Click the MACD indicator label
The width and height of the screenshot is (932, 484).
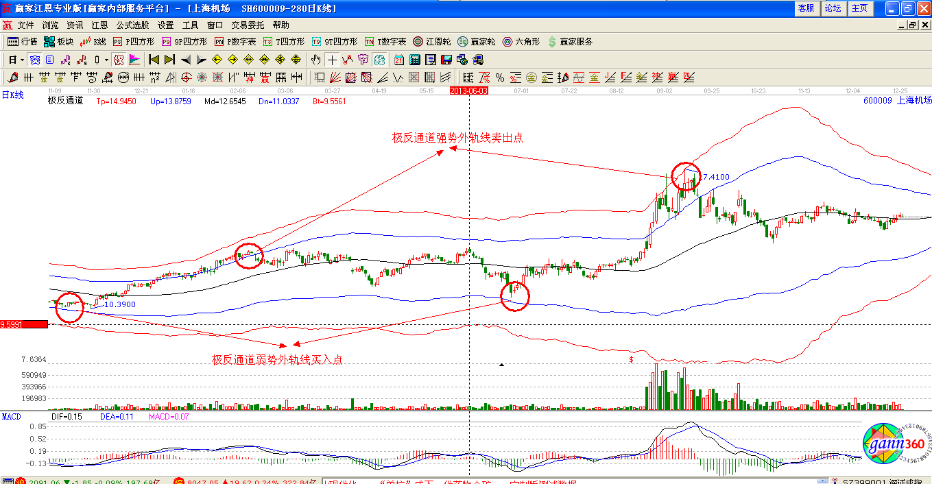[12, 416]
